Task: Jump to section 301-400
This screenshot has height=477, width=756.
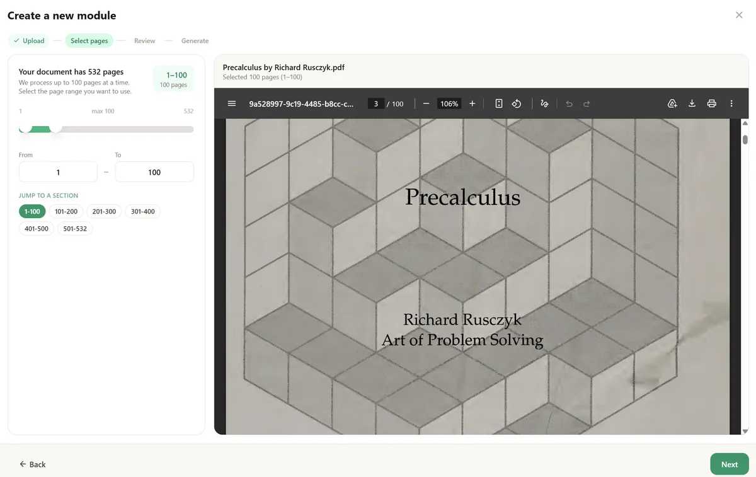Action: tap(142, 212)
